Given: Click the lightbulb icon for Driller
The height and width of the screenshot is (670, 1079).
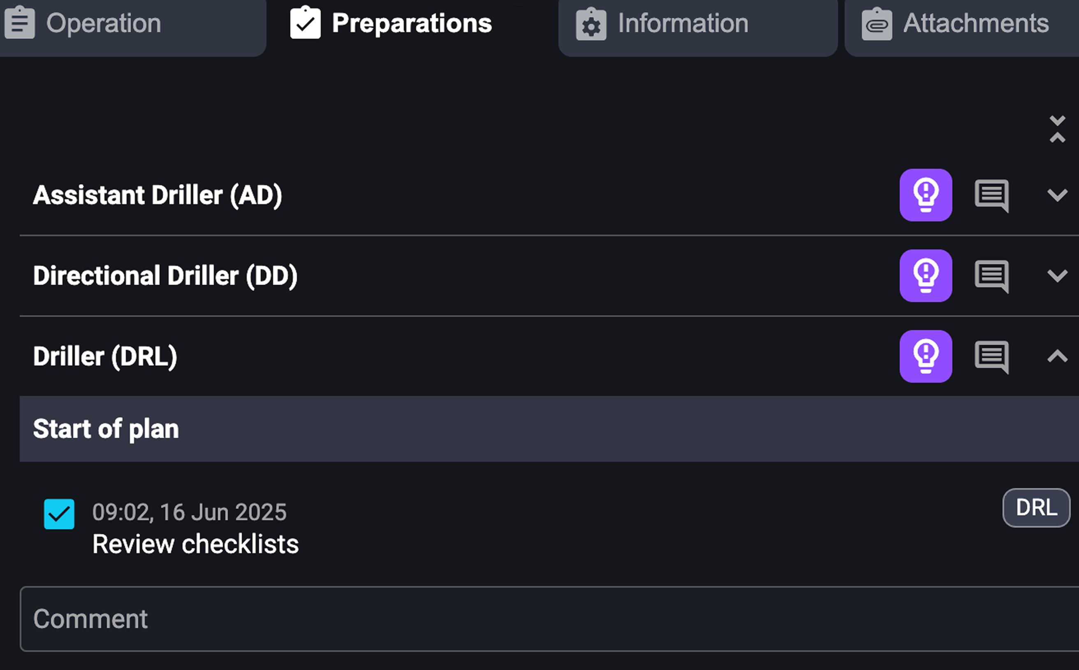Looking at the screenshot, I should [926, 356].
